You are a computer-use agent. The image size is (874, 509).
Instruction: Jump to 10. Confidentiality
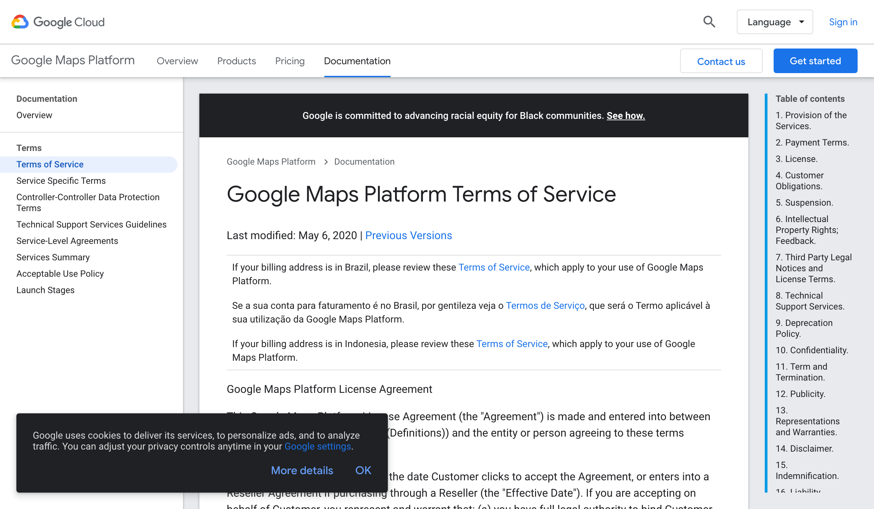[812, 350]
